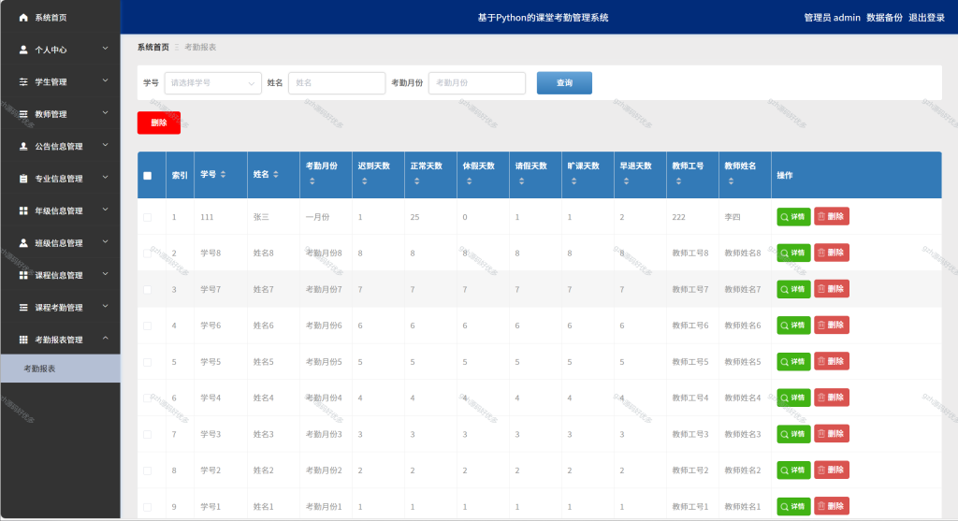
Task: Toggle the select-all header checkbox
Action: [x=147, y=175]
